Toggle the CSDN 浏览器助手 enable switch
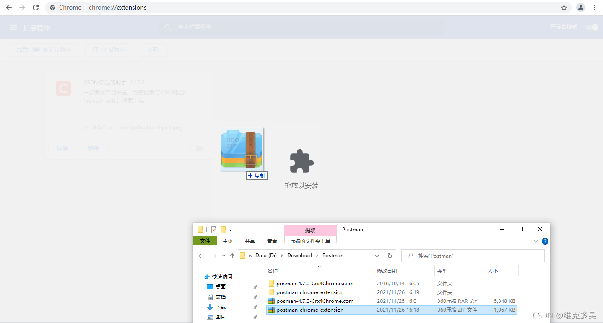Screen dimensions: 603x323 click(x=196, y=149)
